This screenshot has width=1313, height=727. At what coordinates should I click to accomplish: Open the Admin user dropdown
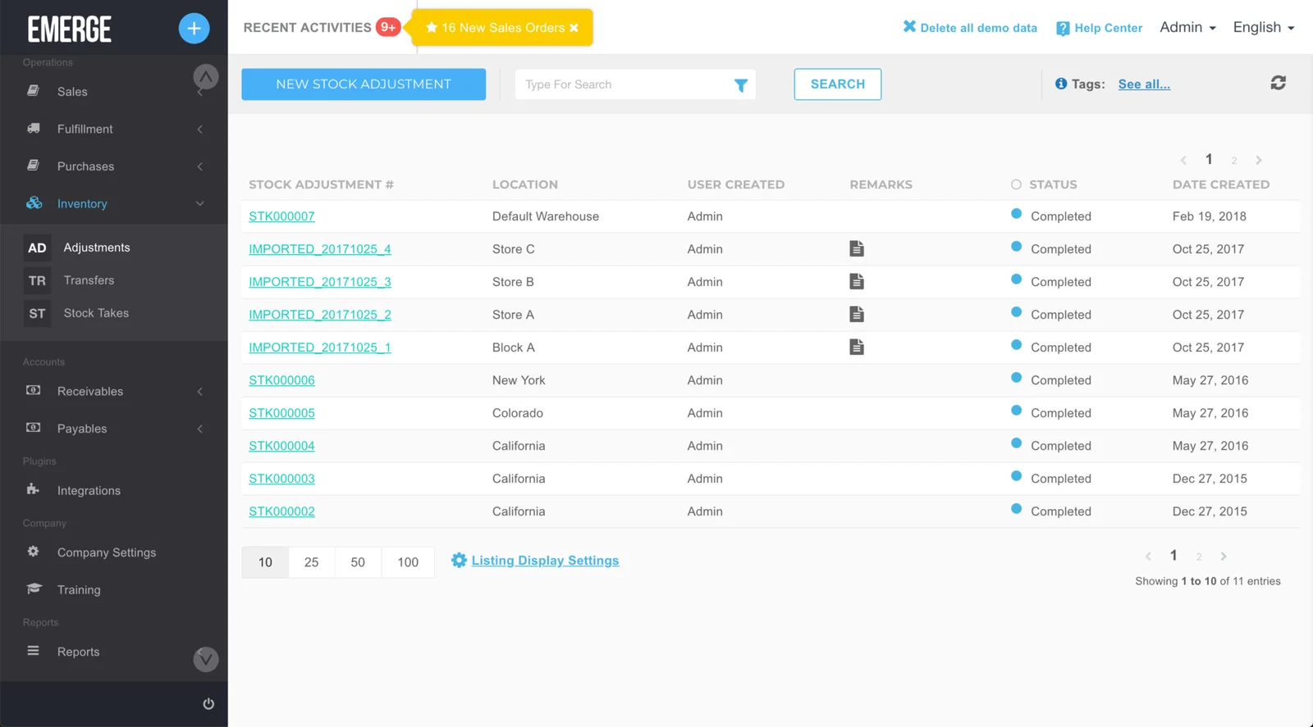(x=1187, y=28)
